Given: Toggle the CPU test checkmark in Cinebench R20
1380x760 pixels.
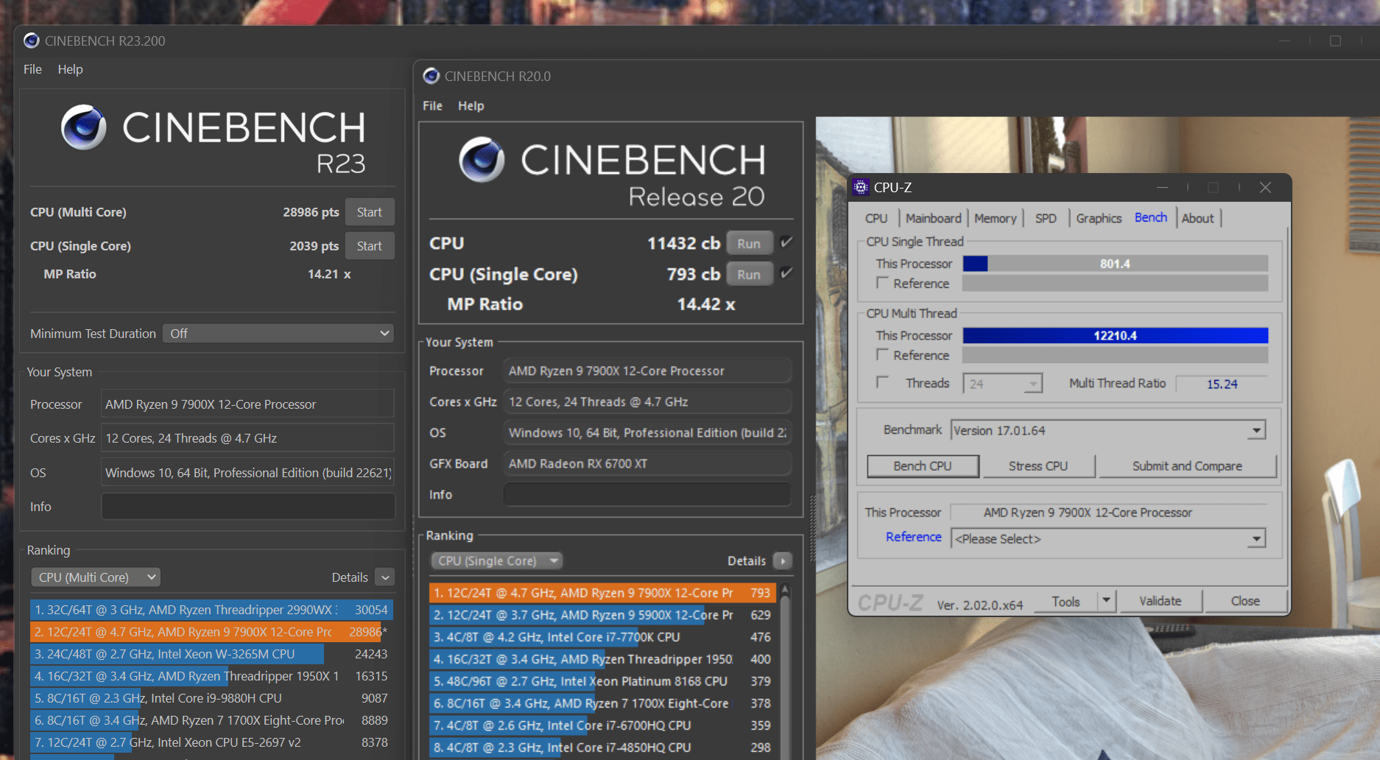Looking at the screenshot, I should tap(786, 242).
